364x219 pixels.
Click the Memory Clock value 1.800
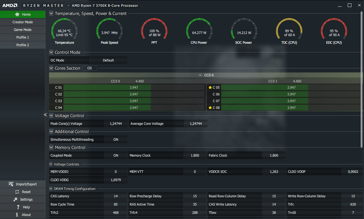pyautogui.click(x=195, y=156)
